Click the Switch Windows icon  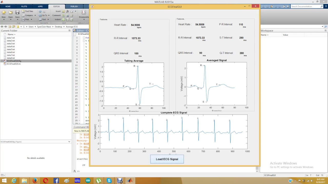pyautogui.click(x=284, y=6)
